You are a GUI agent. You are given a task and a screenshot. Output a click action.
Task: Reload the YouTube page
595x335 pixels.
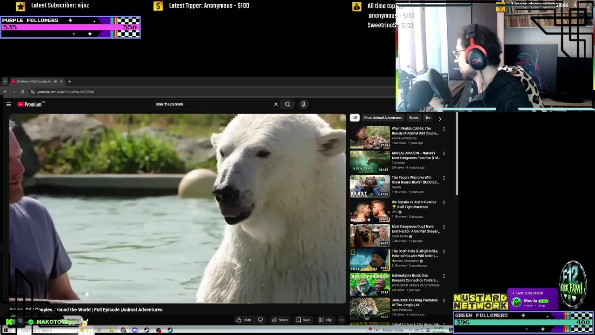22,92
